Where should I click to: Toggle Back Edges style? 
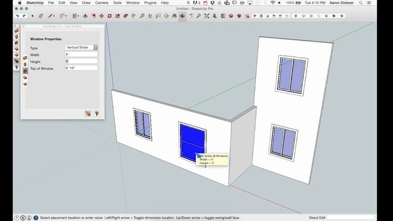pyautogui.click(x=303, y=16)
